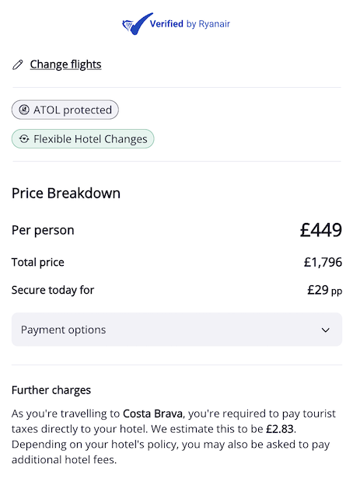Select the Flexible Hotel Changes badge
The image size is (353, 478).
[83, 138]
